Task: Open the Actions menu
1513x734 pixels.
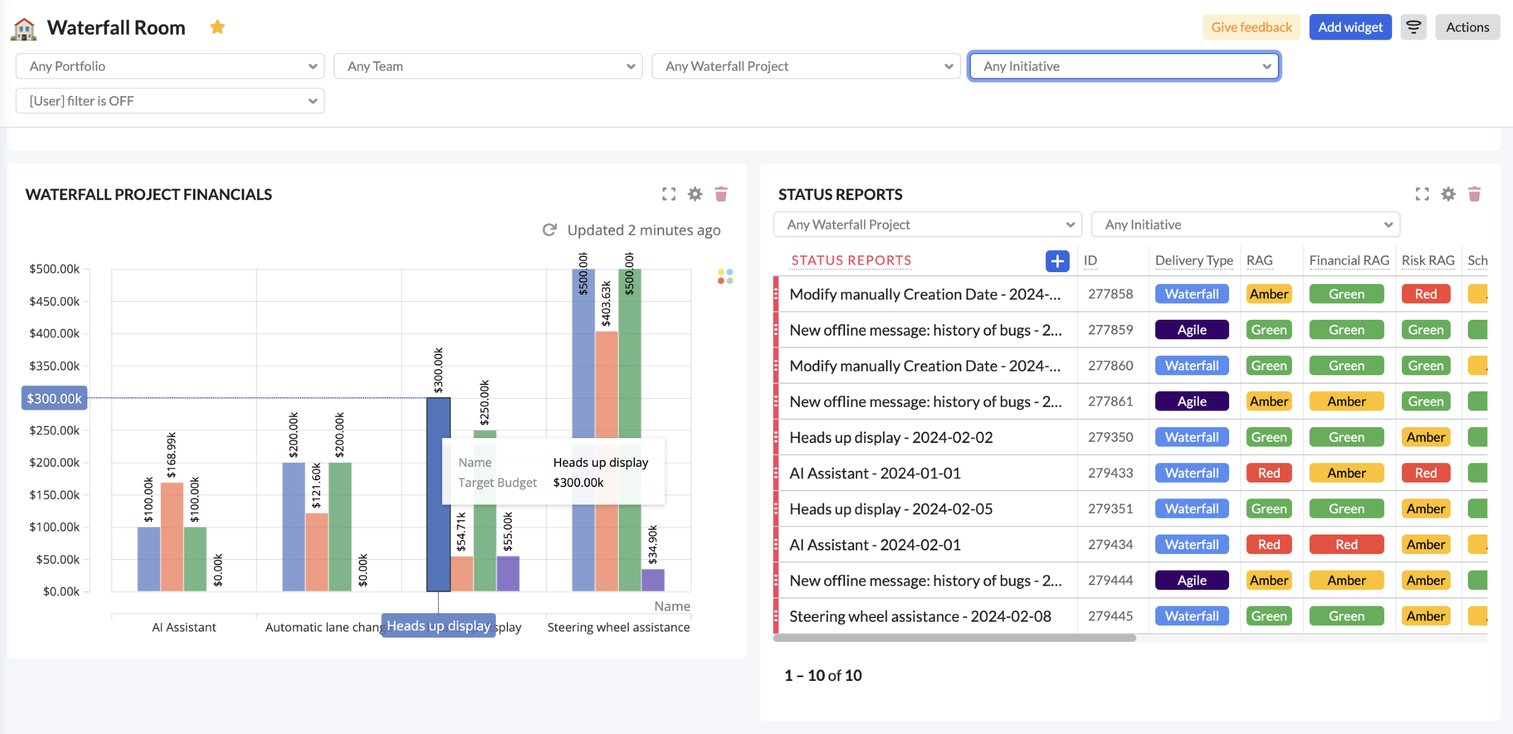Action: (1467, 27)
